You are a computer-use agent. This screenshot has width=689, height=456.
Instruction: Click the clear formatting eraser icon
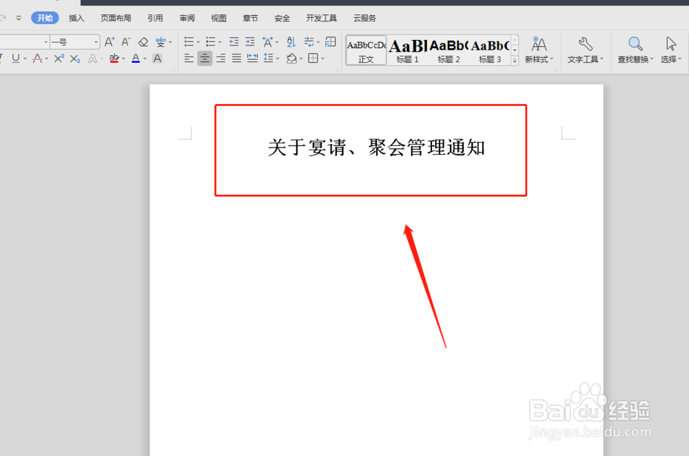143,41
